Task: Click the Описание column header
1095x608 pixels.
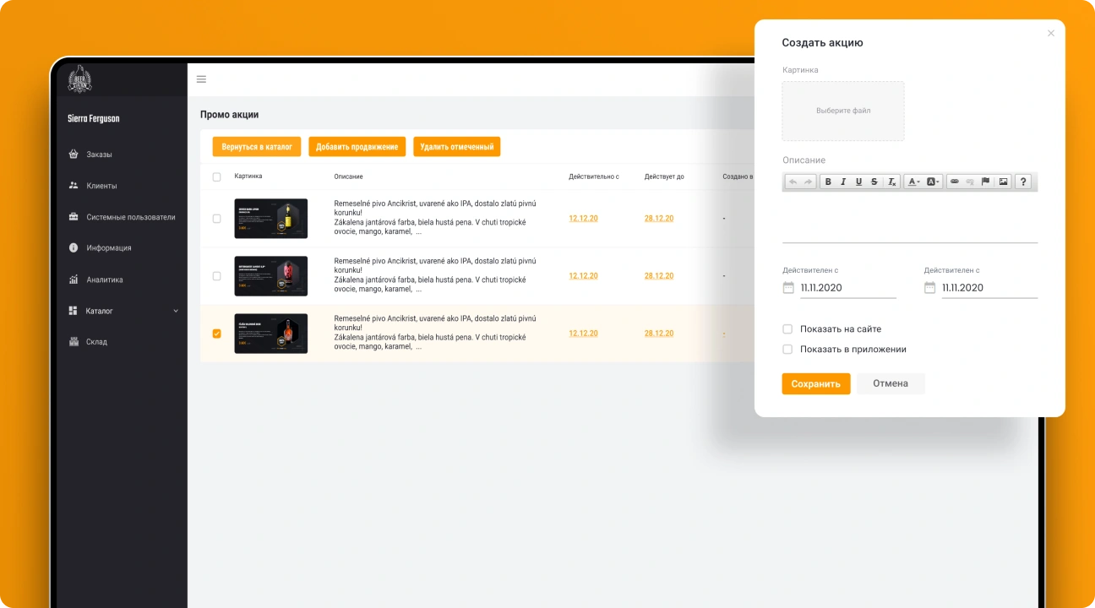Action: tap(349, 176)
